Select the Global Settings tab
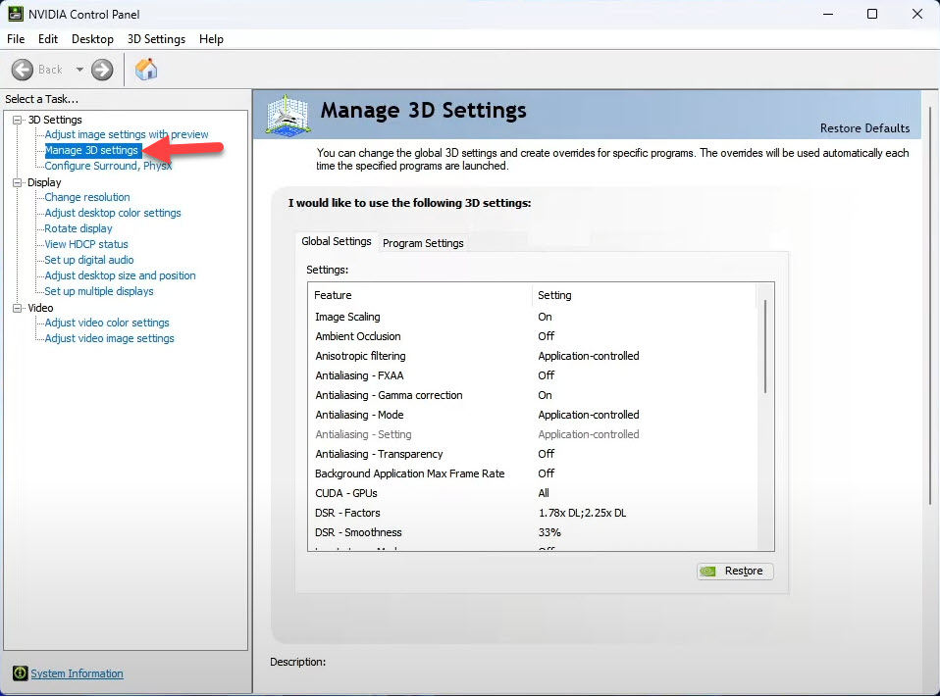The width and height of the screenshot is (940, 697). coord(337,241)
